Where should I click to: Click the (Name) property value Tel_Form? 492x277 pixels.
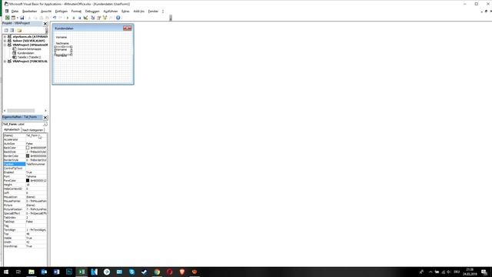point(36,135)
